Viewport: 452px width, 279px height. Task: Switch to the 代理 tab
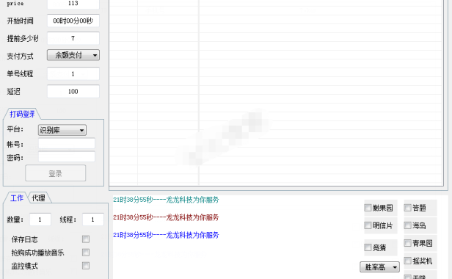click(x=38, y=198)
